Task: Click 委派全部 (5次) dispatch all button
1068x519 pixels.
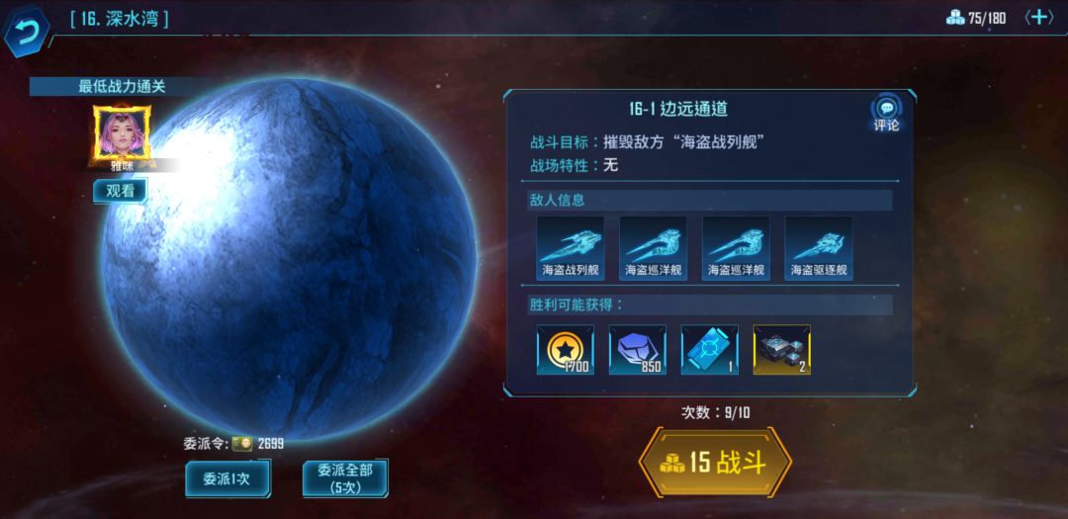Action: 345,478
